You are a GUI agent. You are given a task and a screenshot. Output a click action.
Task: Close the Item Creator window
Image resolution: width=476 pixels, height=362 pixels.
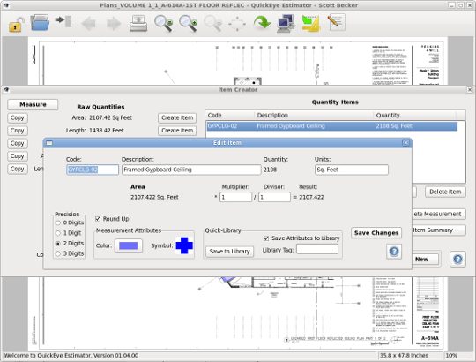[x=470, y=90]
